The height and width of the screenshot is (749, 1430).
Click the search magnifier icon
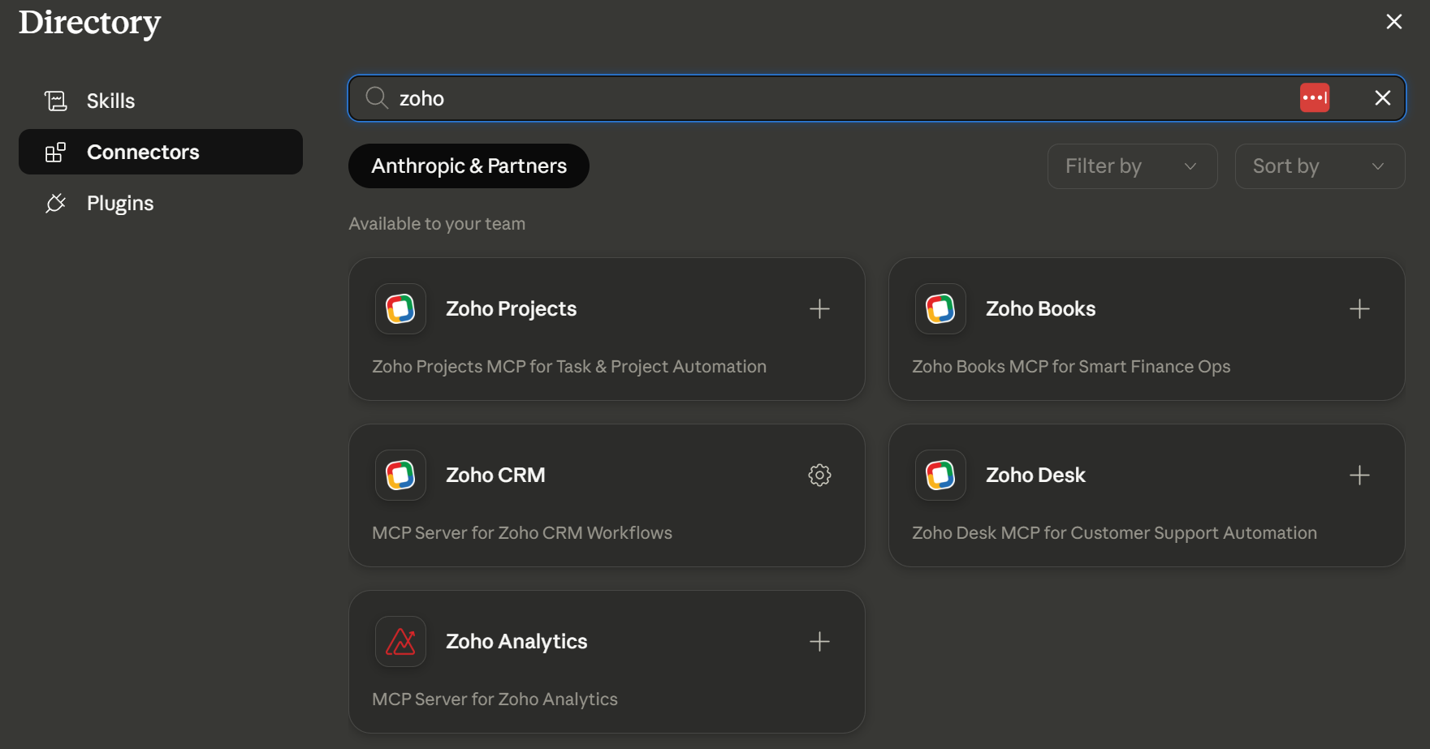coord(376,98)
